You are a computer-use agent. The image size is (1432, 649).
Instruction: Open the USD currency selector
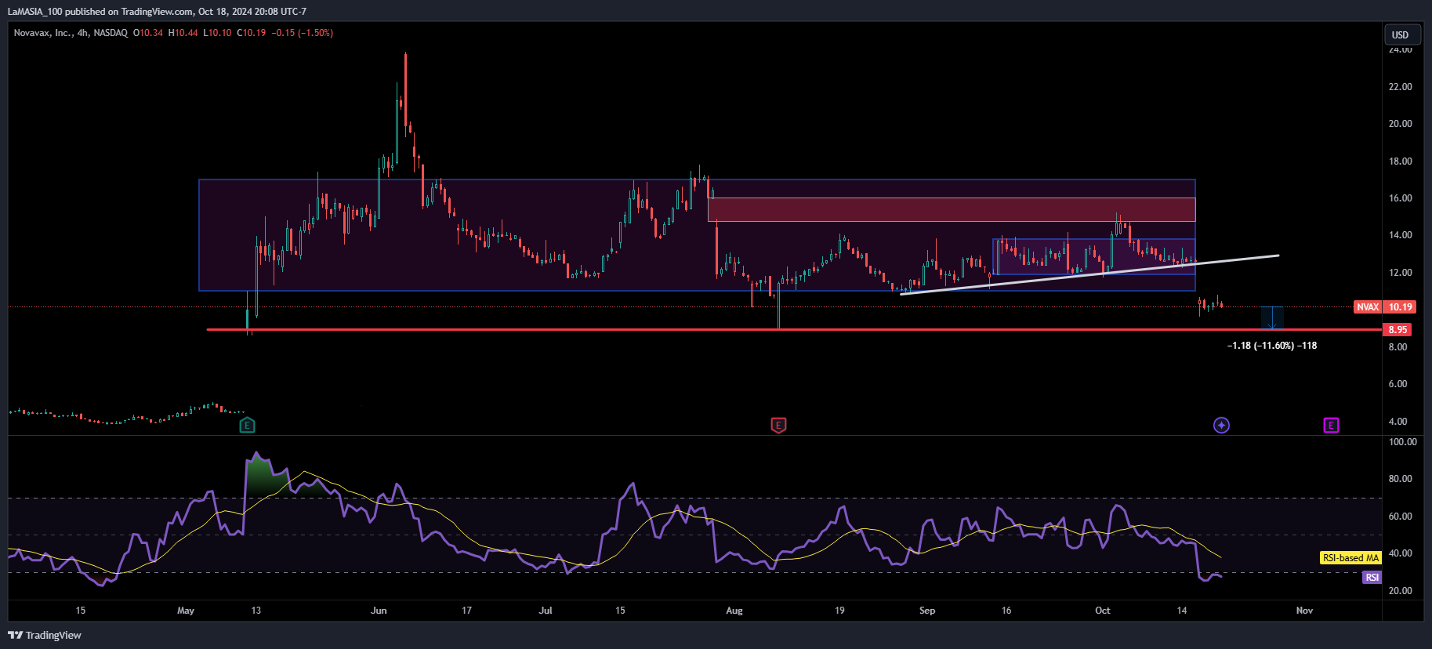tap(1401, 34)
